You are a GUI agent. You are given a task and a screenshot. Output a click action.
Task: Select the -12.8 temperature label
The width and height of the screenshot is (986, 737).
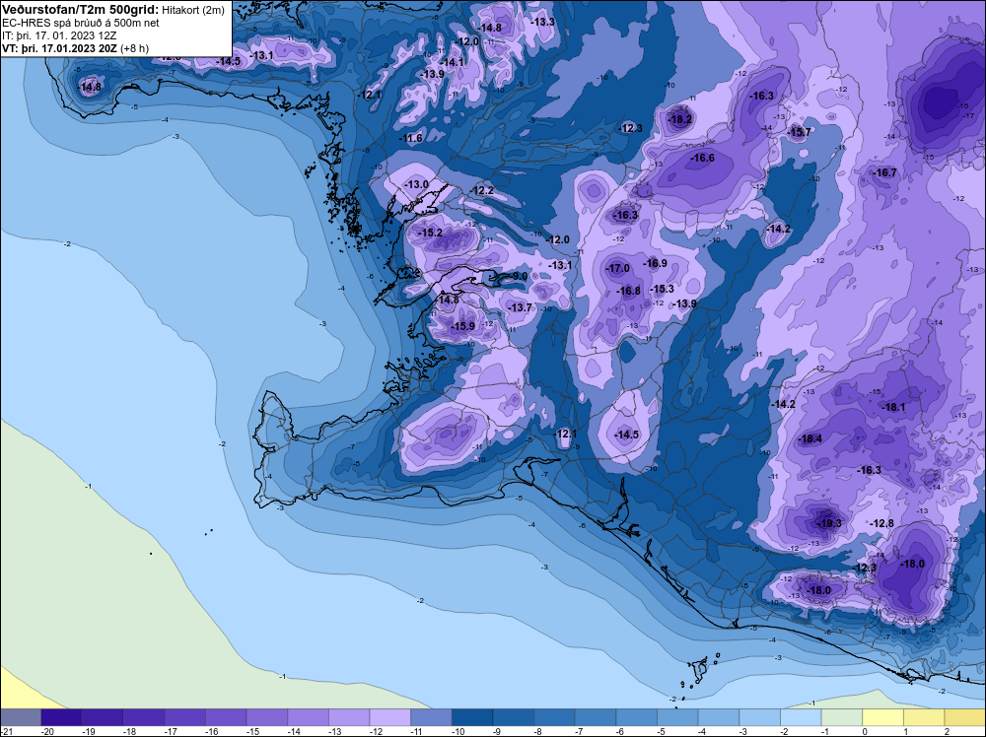point(881,523)
